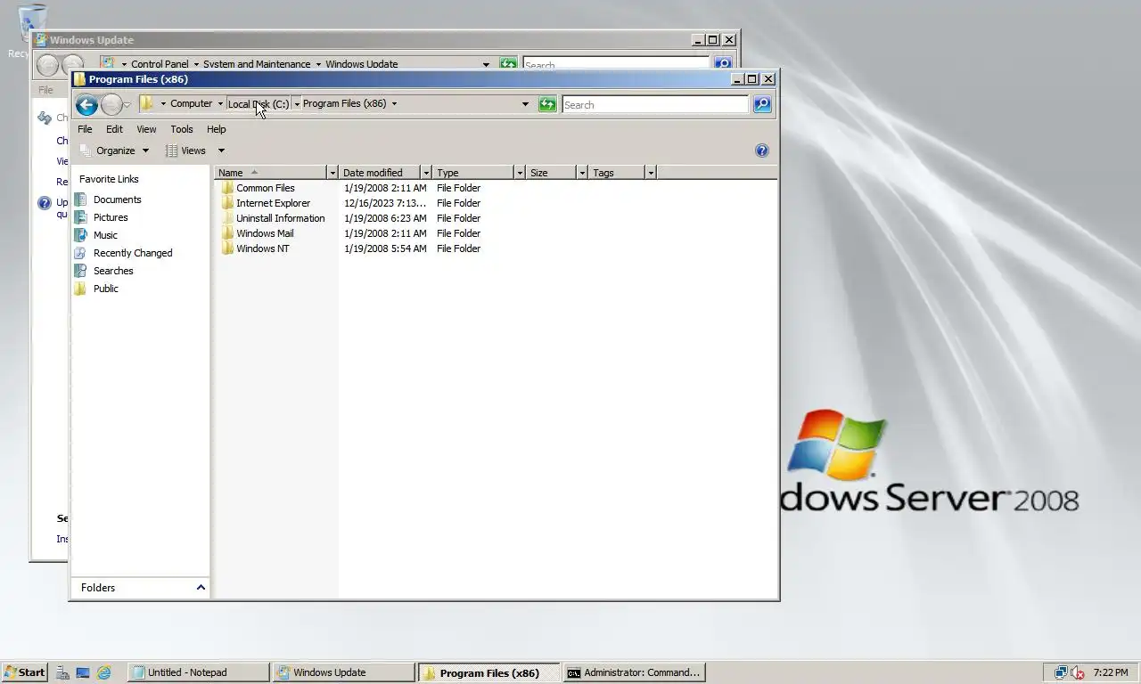
Task: Click search magnifier in Windows Update window
Action: pos(723,64)
